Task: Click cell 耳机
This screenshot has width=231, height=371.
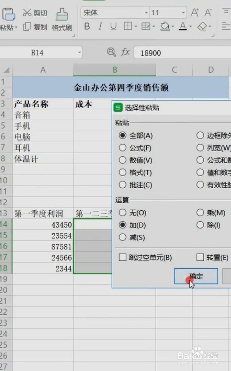Action: 43,148
